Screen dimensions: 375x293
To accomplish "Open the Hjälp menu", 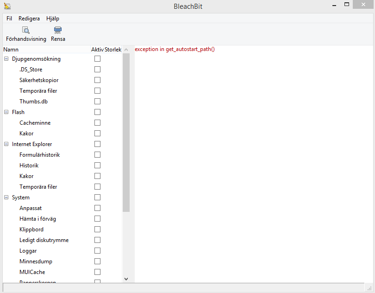I will (53, 19).
